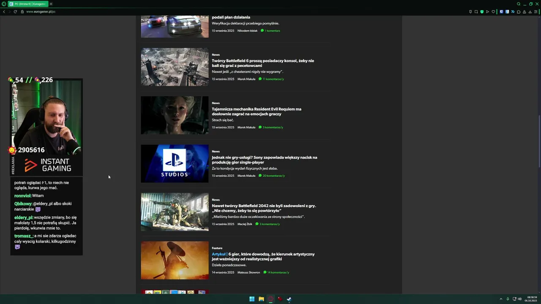The image size is (541, 304).
Task: Open Nikodem Idziak author page
Action: click(x=247, y=31)
